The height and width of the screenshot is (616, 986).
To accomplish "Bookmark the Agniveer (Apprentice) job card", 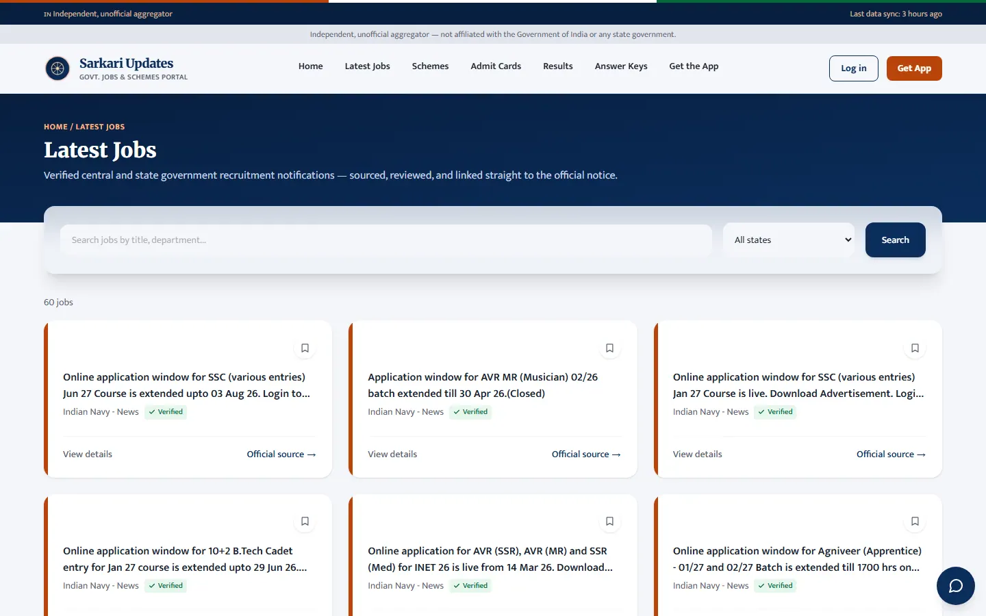I will [915, 522].
